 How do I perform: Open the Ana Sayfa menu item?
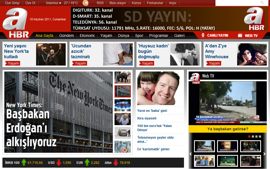coord(44,35)
